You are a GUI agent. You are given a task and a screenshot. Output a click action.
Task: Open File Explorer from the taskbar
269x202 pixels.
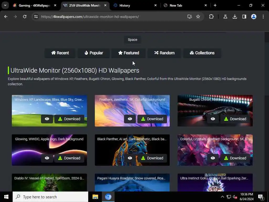95,197
